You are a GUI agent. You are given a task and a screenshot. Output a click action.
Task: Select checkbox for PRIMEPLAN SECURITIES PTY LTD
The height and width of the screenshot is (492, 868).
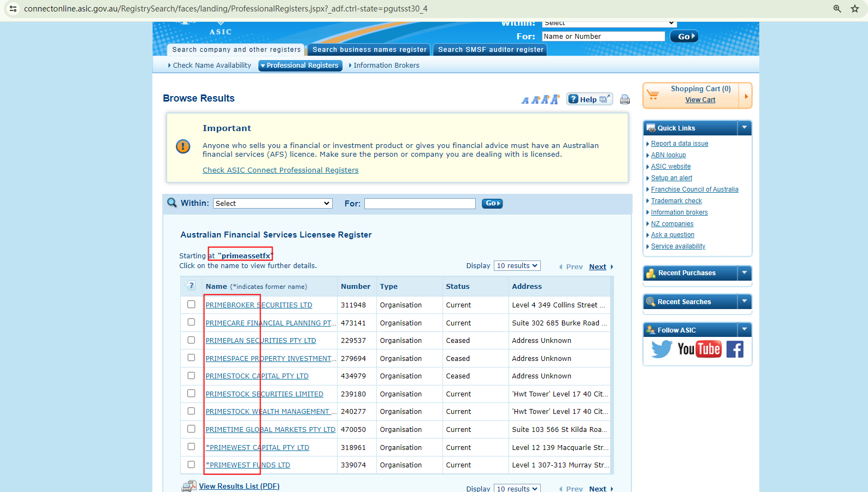(191, 340)
